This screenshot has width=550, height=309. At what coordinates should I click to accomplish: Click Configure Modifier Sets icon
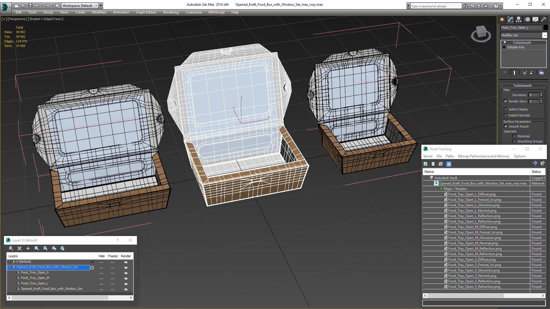[541, 73]
